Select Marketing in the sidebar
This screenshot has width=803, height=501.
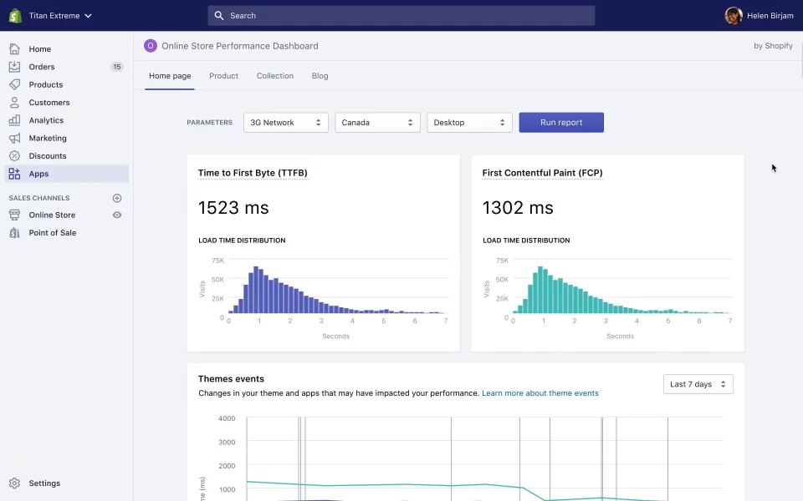(49, 138)
